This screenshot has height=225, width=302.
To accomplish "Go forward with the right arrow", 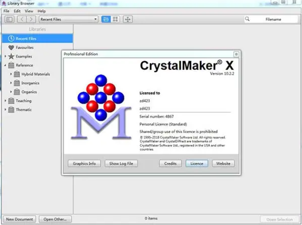I will coord(31,19).
